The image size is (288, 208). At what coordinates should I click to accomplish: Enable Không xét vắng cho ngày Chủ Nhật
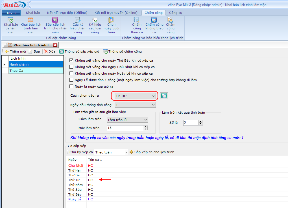click(71, 67)
